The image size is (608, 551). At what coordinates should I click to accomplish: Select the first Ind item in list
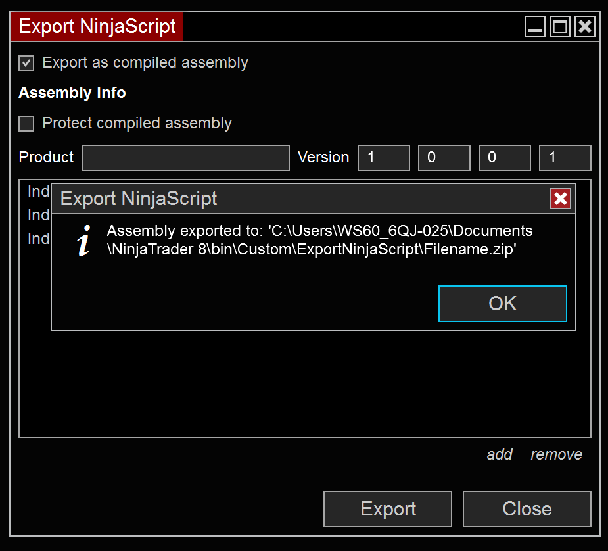[38, 191]
